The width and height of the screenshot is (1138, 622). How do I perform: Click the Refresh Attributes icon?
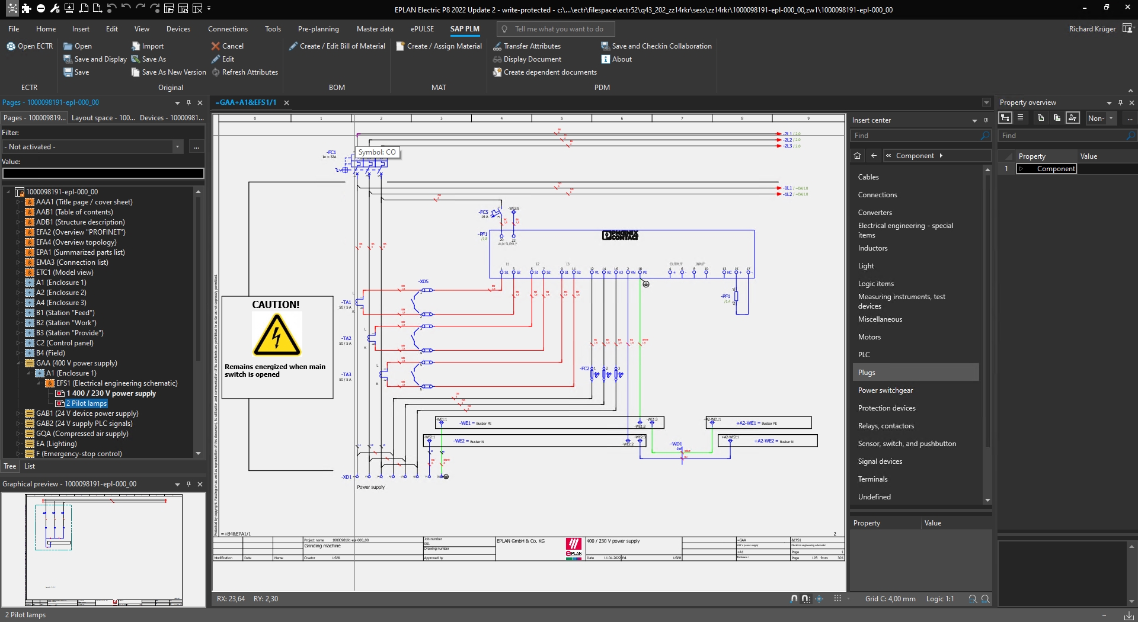click(x=217, y=72)
